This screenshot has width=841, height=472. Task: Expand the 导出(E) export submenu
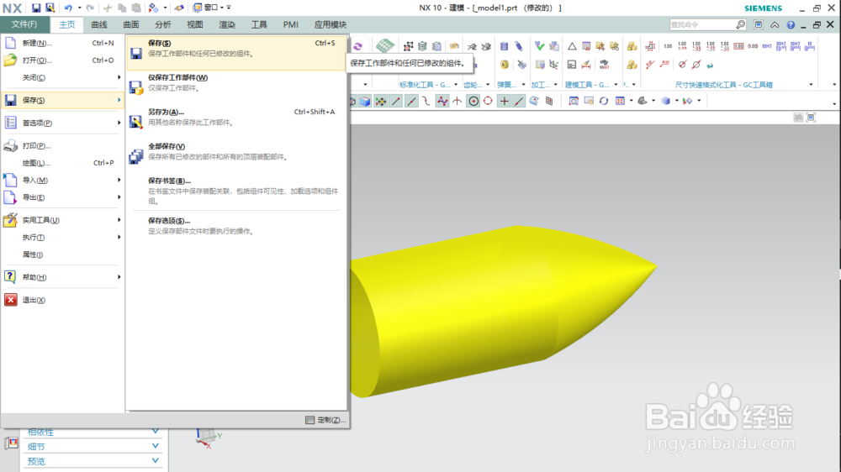click(62, 197)
